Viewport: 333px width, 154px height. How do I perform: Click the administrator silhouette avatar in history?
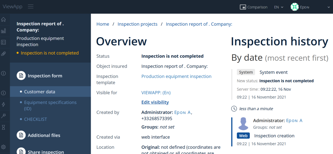243,124
